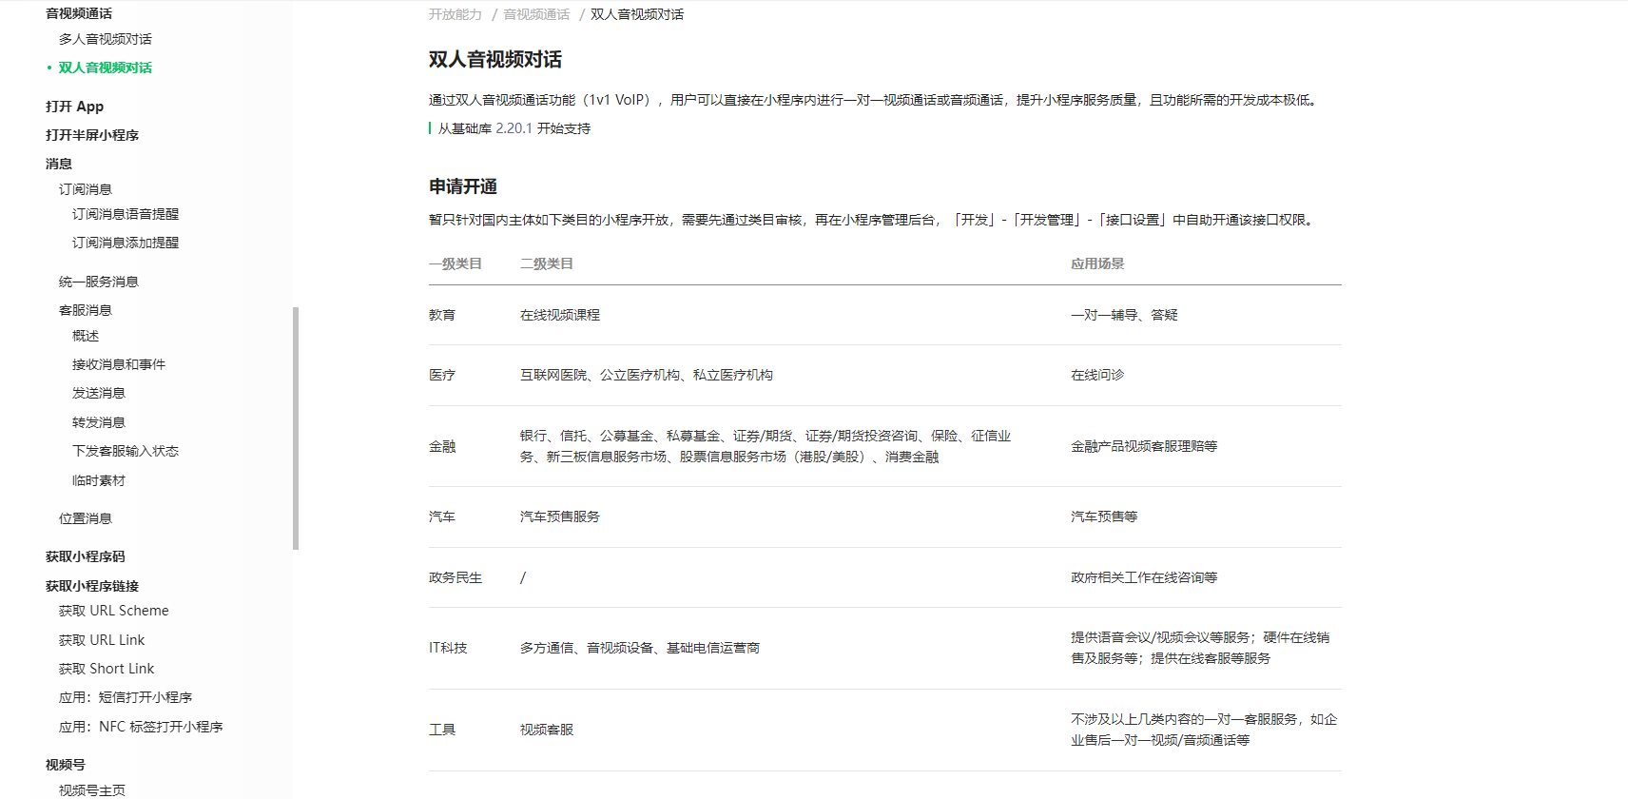The height and width of the screenshot is (799, 1628).
Task: Open 位置消息 sidebar entry
Action: coord(86,518)
